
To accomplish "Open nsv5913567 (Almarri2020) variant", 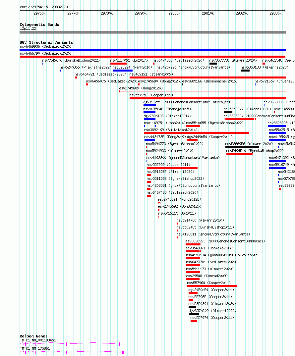I will pyautogui.click(x=170, y=172).
